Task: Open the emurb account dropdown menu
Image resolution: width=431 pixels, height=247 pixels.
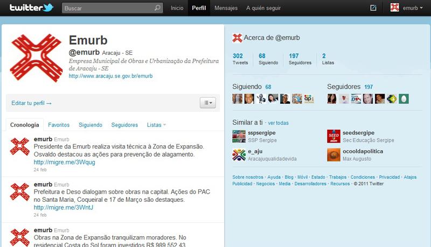Action: click(x=407, y=8)
